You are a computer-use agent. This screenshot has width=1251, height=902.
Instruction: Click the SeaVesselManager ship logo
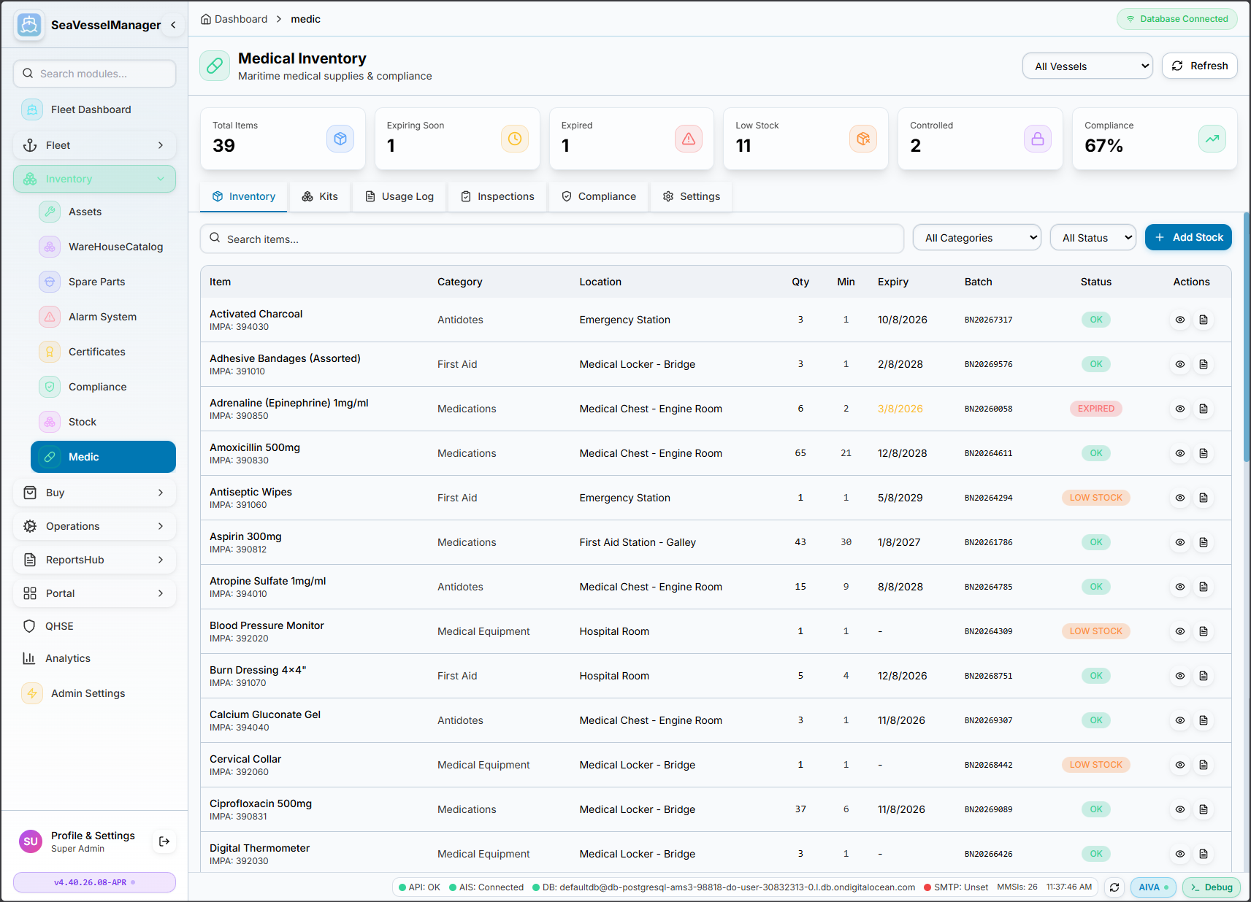coord(29,24)
